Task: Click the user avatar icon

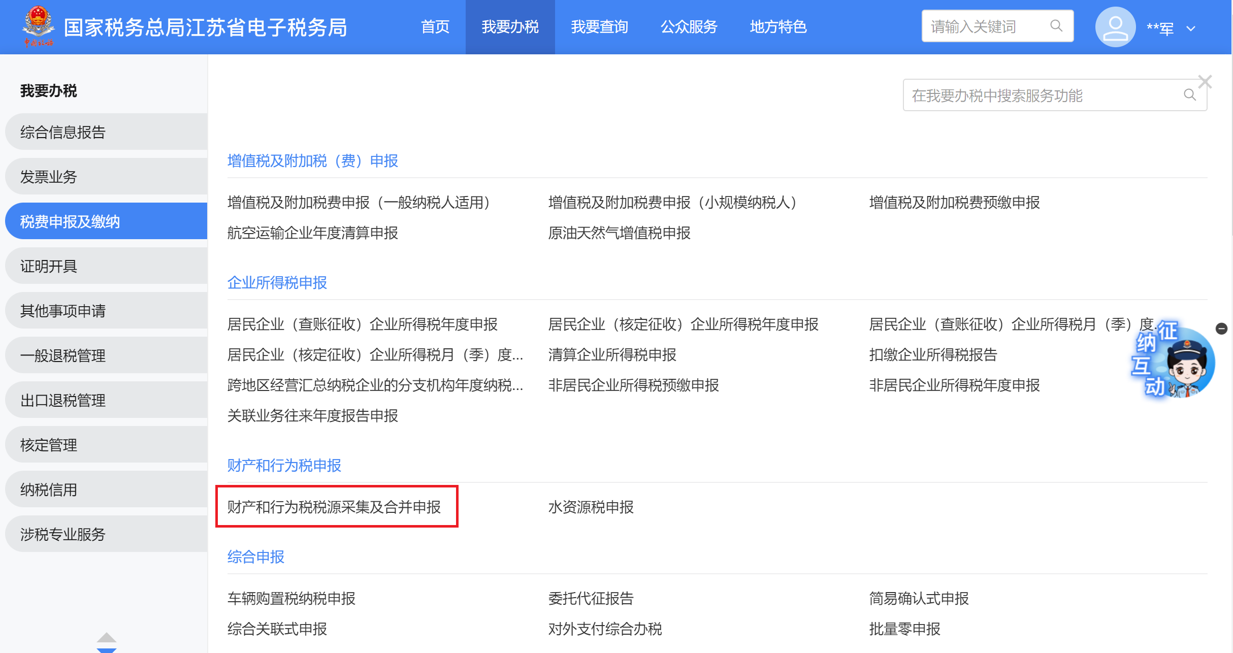Action: 1115,27
